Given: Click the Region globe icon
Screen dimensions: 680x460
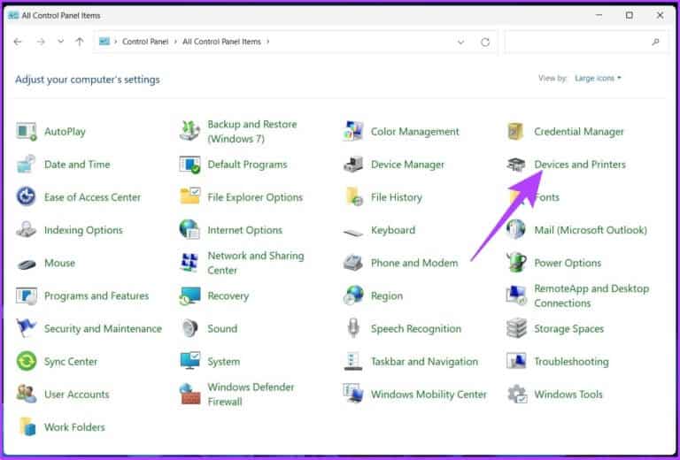Looking at the screenshot, I should 353,295.
